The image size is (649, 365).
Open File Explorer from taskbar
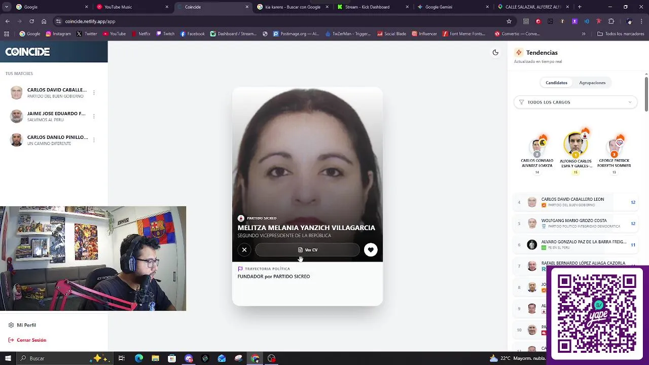[155, 358]
